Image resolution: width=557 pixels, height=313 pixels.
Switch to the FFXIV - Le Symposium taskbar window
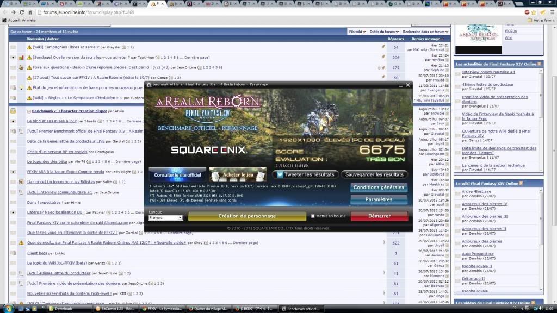point(162,309)
